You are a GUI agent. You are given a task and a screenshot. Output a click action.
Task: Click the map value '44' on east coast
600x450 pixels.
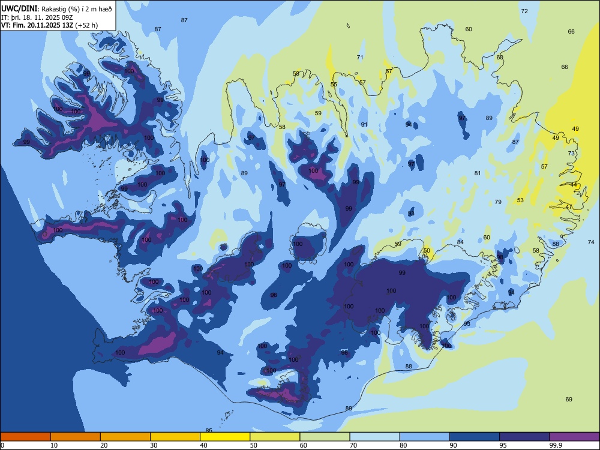point(574,184)
